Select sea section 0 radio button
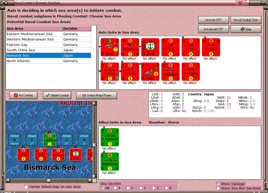 167,188
